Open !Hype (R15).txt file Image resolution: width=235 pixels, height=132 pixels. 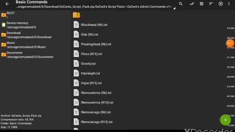tap(153, 83)
